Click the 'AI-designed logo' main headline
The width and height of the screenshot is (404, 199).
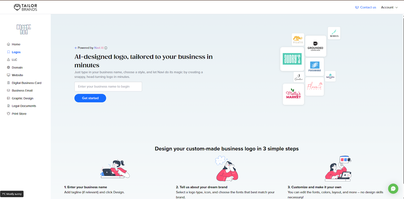143,61
